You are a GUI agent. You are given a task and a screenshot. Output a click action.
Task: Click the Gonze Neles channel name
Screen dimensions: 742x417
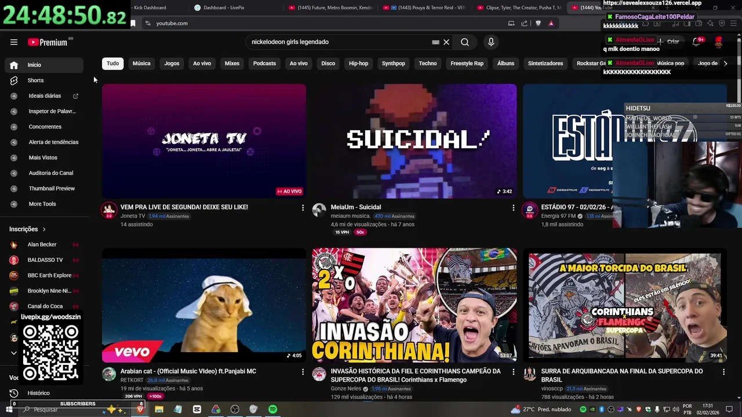coord(345,389)
